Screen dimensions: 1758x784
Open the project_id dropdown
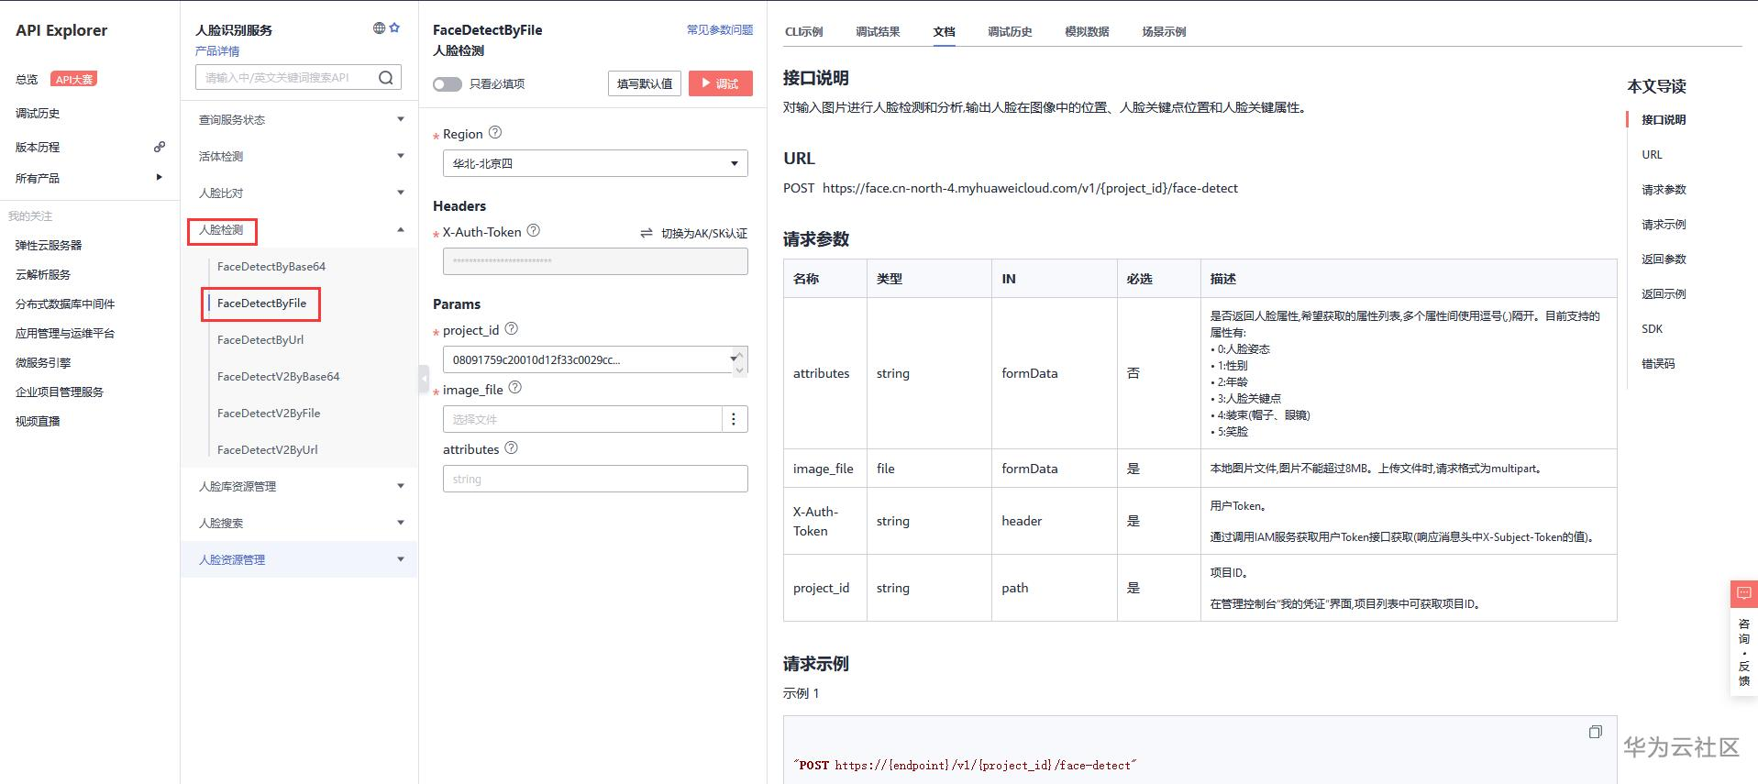pyautogui.click(x=595, y=359)
